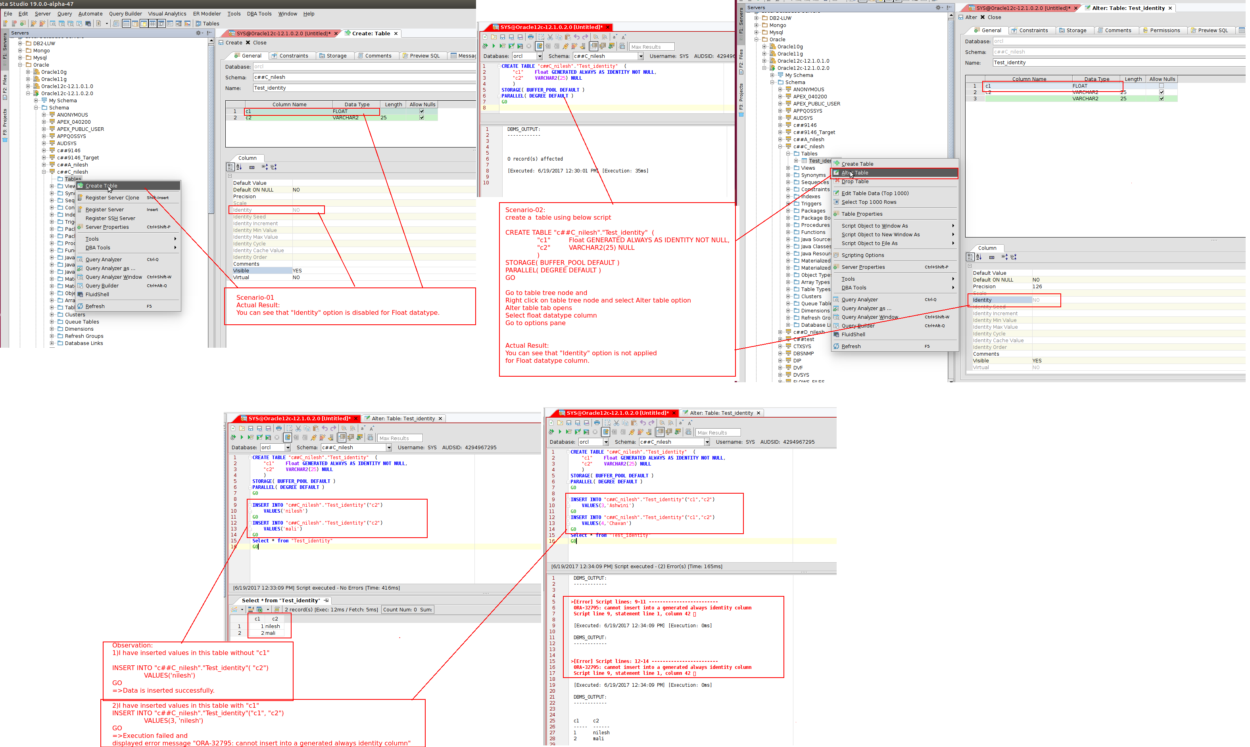
Task: Open the Visual Analytics menu
Action: (167, 13)
